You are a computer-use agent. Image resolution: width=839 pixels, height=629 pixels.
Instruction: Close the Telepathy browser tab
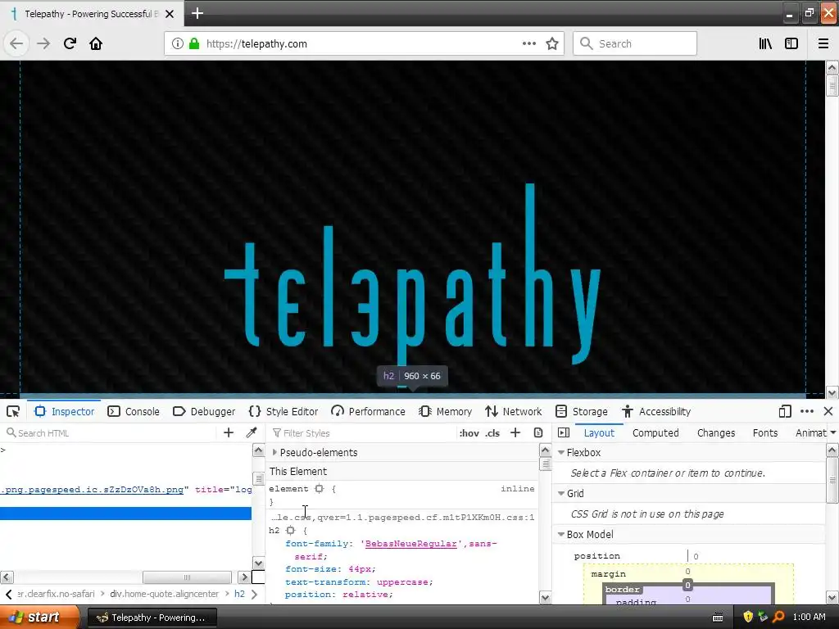(170, 14)
